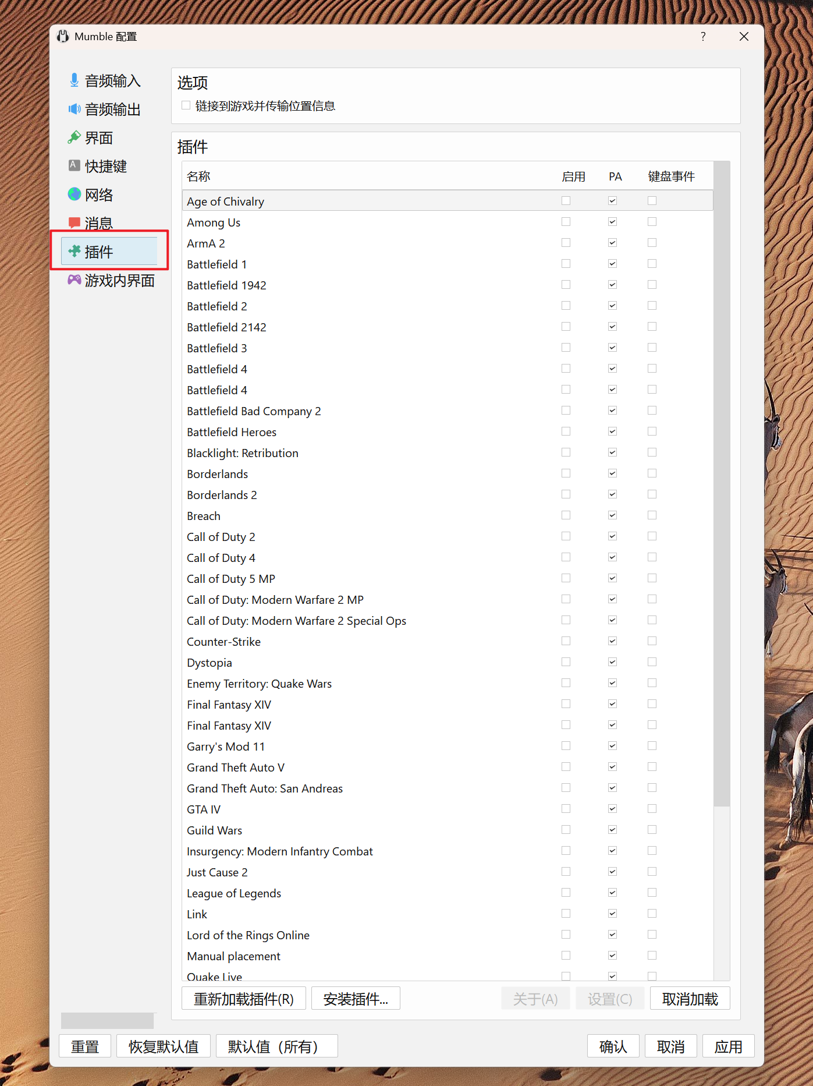813x1086 pixels.
Task: Click the speaker icon for 音频输出
Action: click(x=74, y=109)
